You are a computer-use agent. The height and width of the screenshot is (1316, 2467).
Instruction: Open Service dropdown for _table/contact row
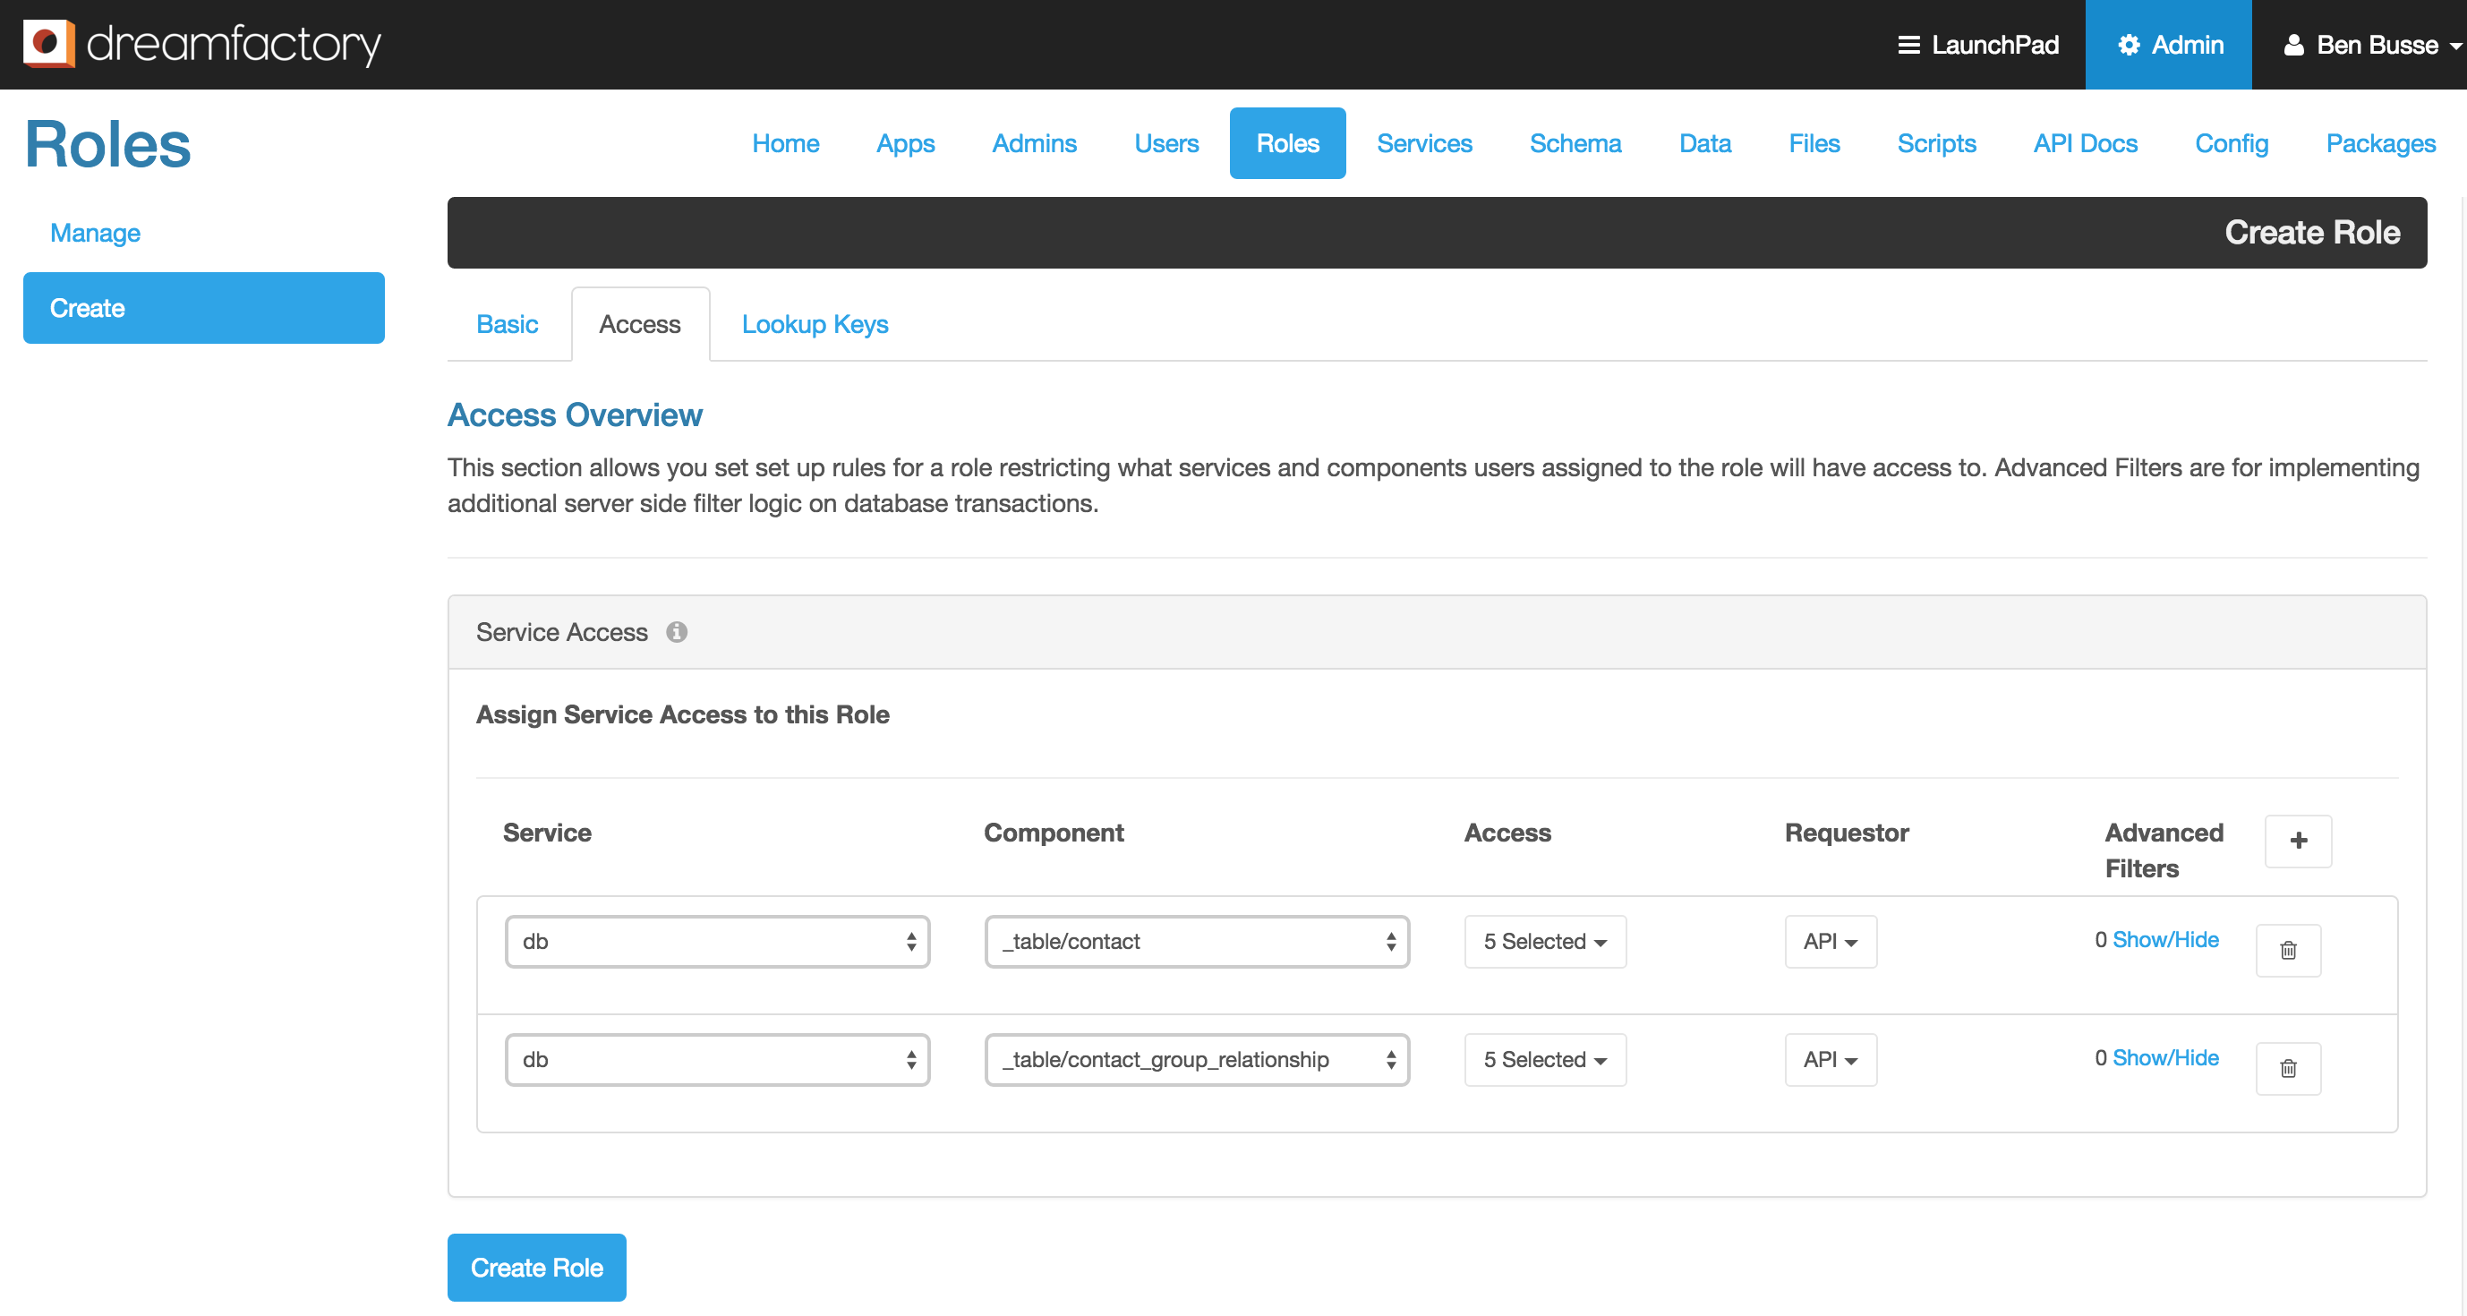click(717, 942)
